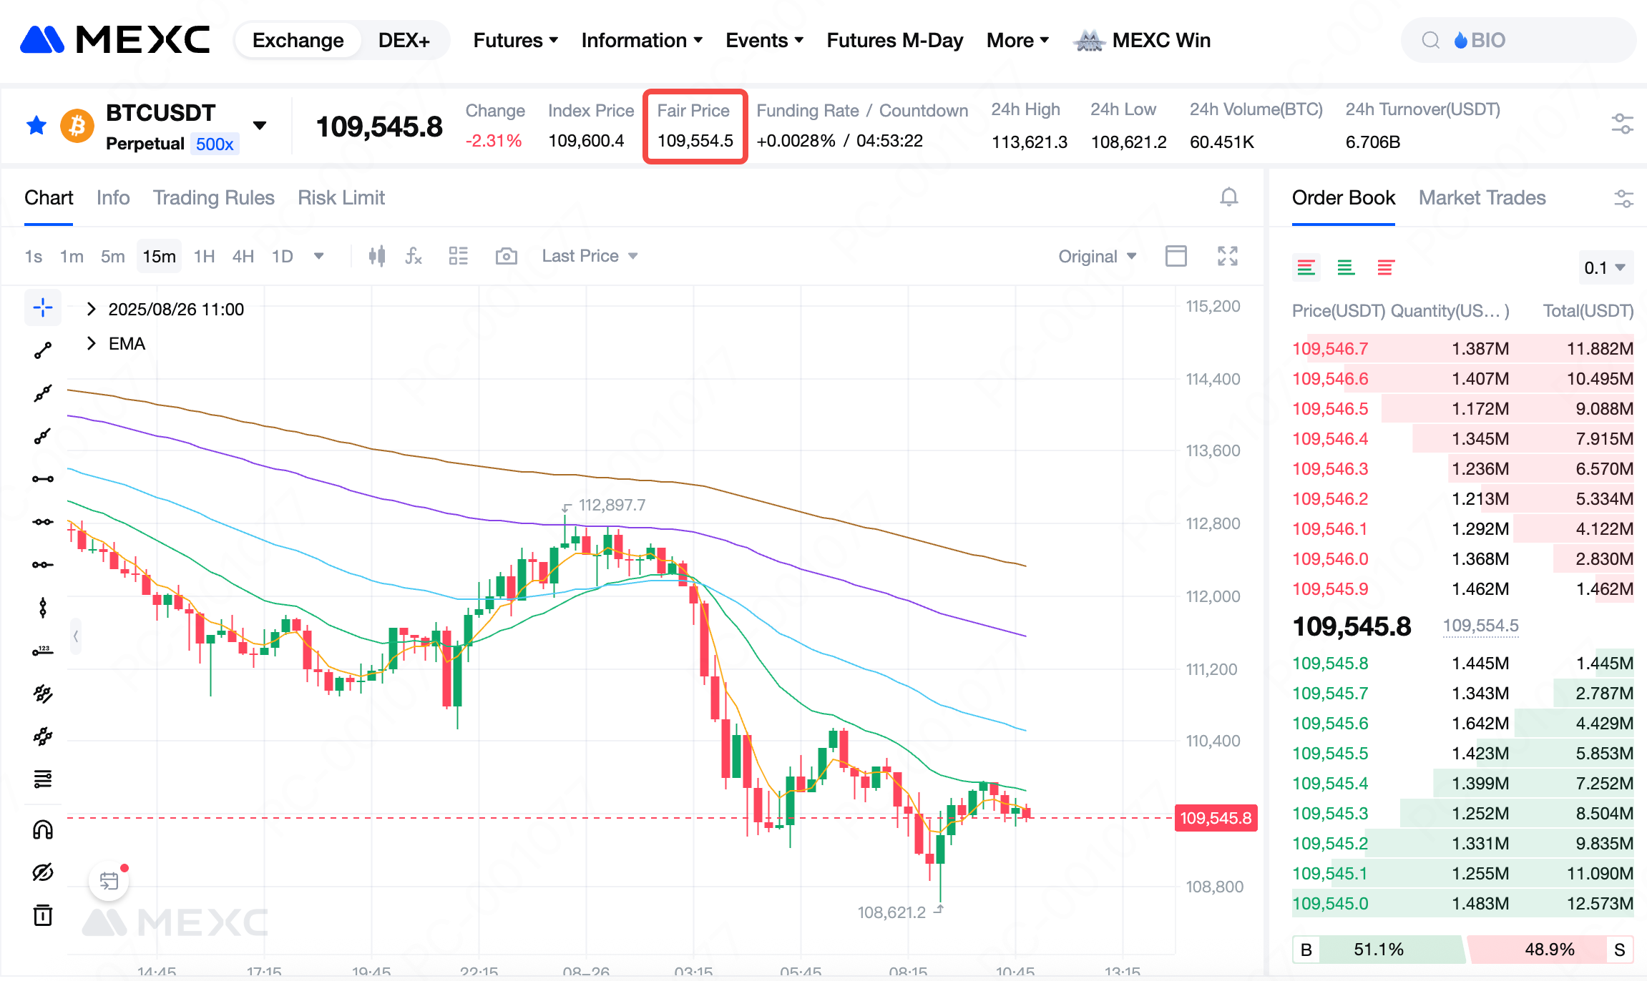Activate the magnet snap tool
Screen dimensions: 1647x981
(43, 829)
